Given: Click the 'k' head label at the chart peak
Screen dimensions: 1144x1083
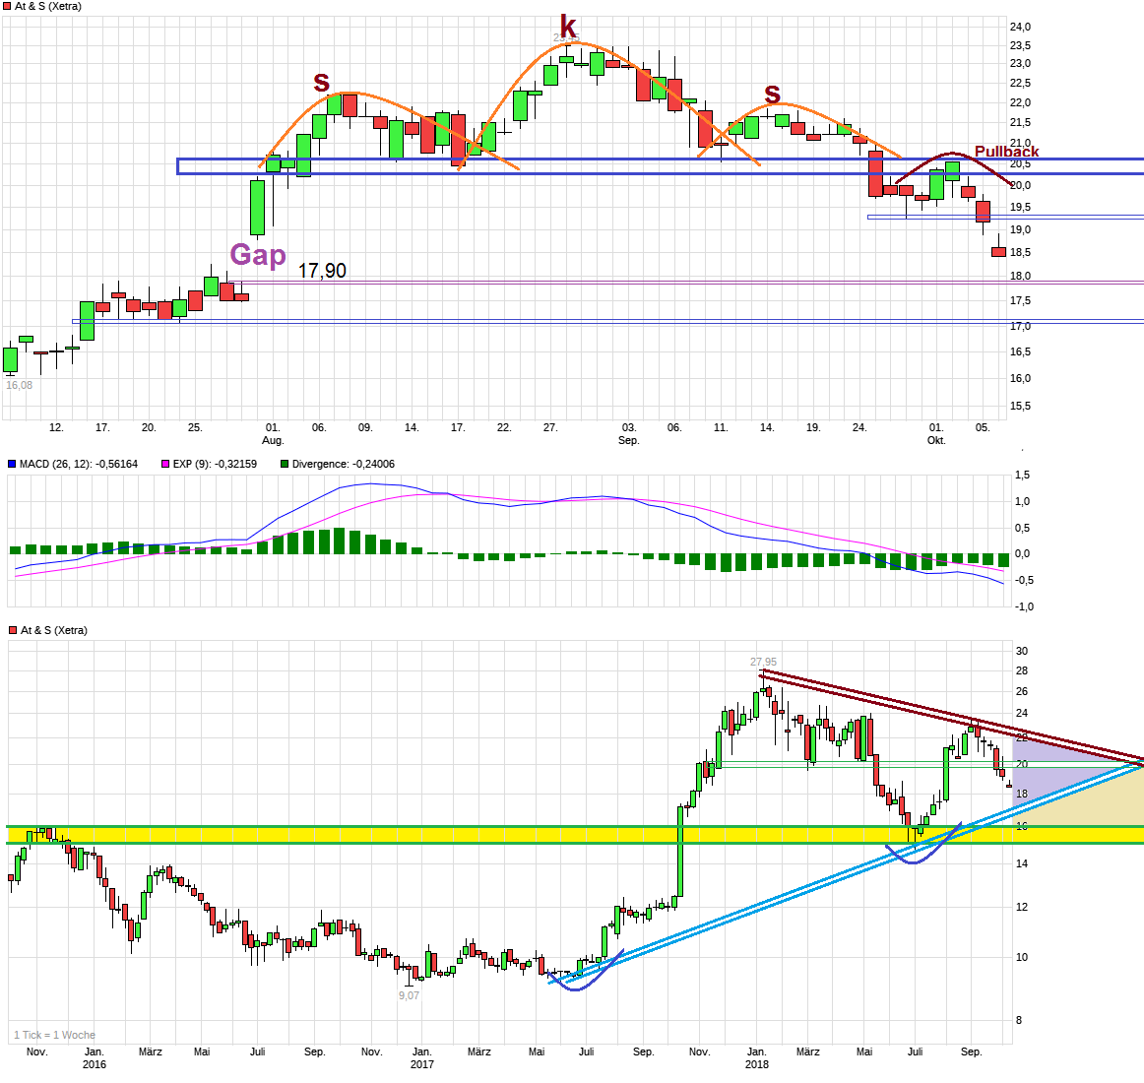Looking at the screenshot, I should [568, 27].
